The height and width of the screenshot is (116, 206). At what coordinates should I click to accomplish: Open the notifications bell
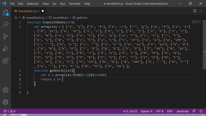(201, 111)
